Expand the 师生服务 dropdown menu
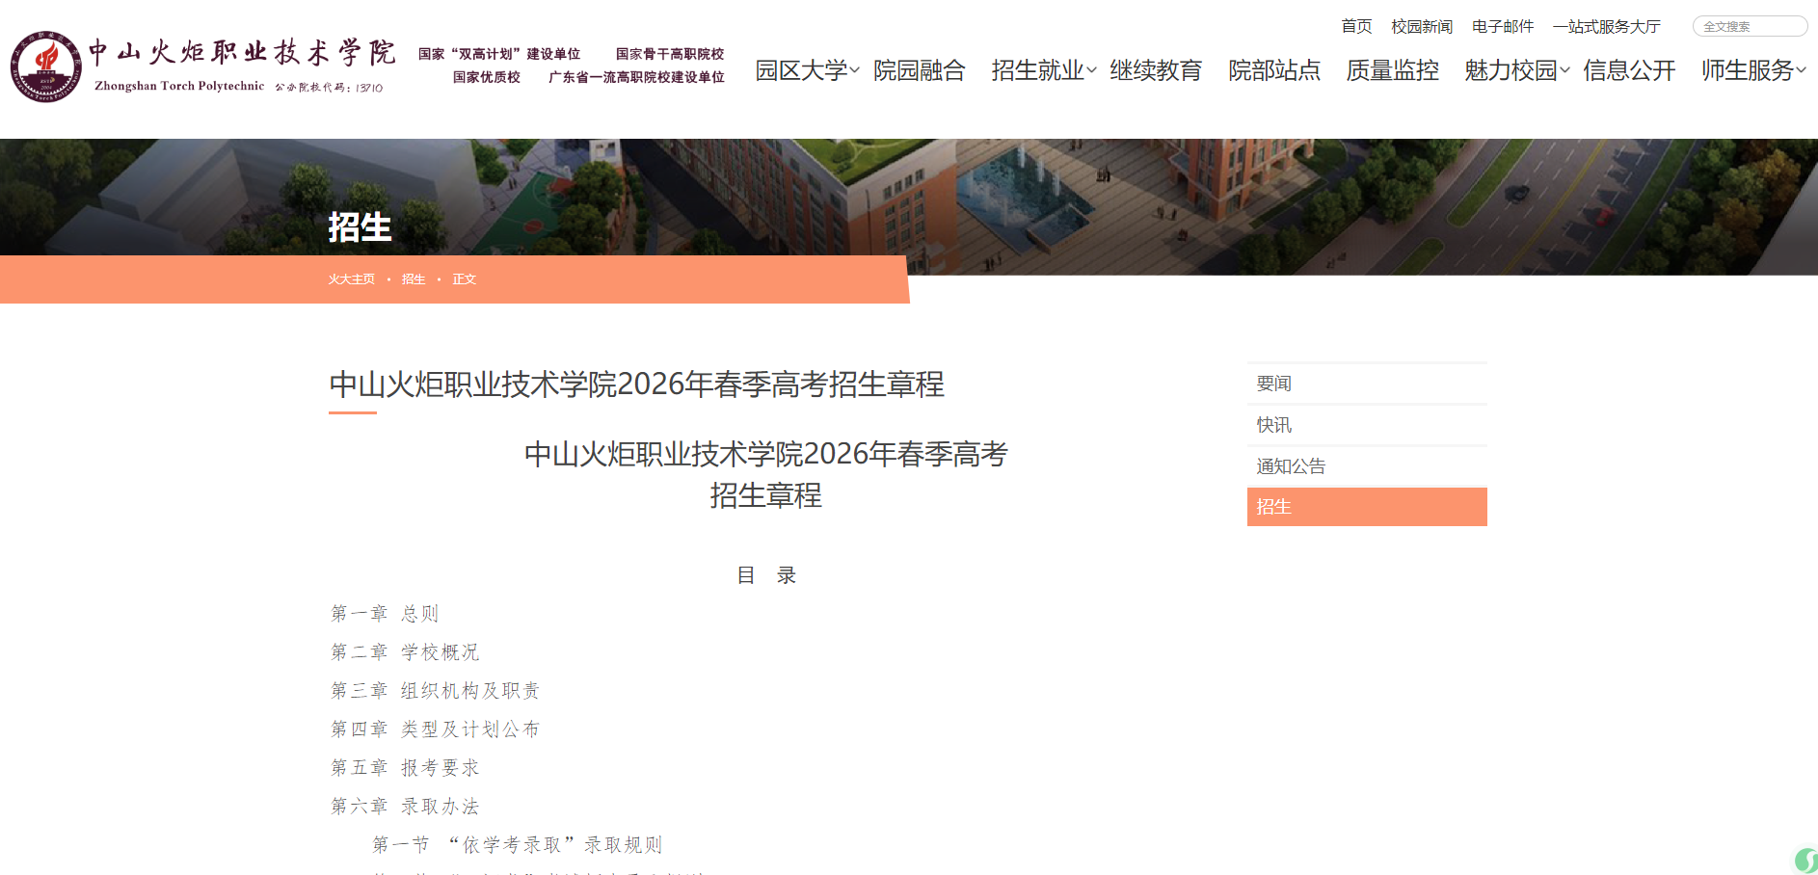Screen dimensions: 1818x875 pos(1747,70)
